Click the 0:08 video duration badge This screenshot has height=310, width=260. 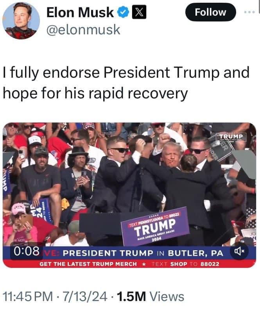tap(26, 251)
